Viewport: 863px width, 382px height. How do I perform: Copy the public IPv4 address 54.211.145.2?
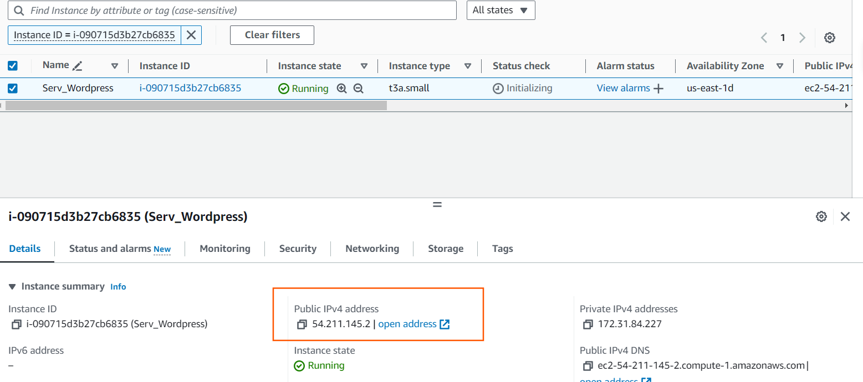[x=302, y=324]
